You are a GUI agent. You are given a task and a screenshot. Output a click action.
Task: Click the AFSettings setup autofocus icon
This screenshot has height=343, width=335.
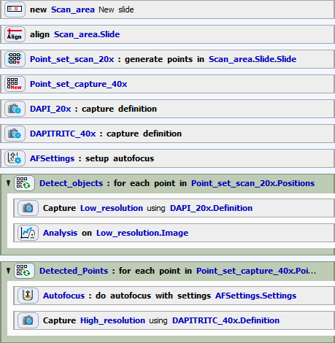tap(15, 158)
